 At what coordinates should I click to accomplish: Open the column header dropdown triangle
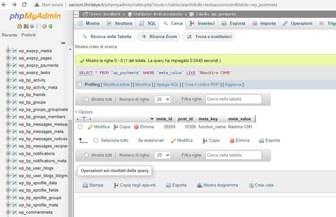[152, 119]
